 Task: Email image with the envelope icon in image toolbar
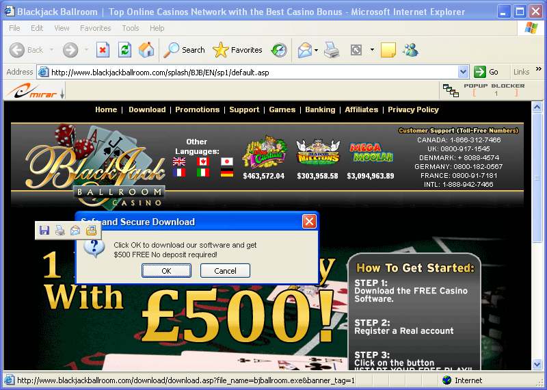click(75, 230)
